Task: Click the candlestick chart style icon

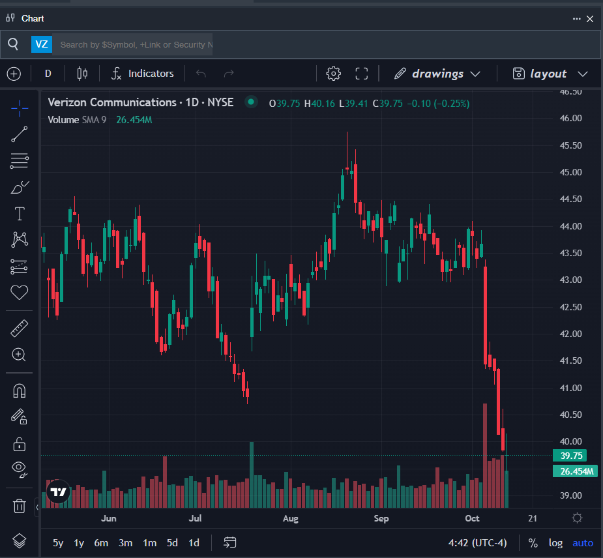Action: (82, 74)
